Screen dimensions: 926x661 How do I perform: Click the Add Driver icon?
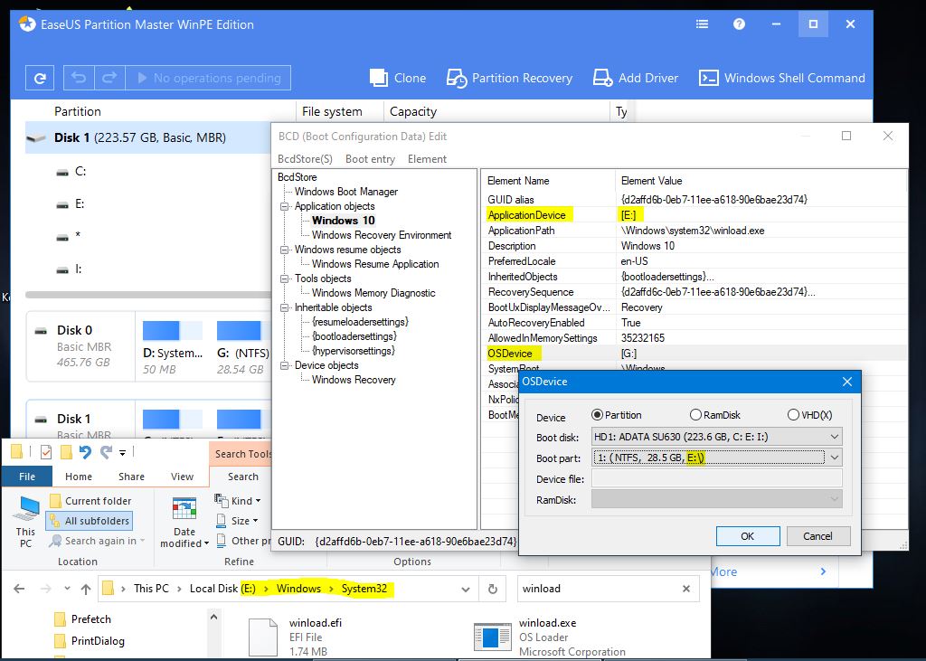(601, 79)
